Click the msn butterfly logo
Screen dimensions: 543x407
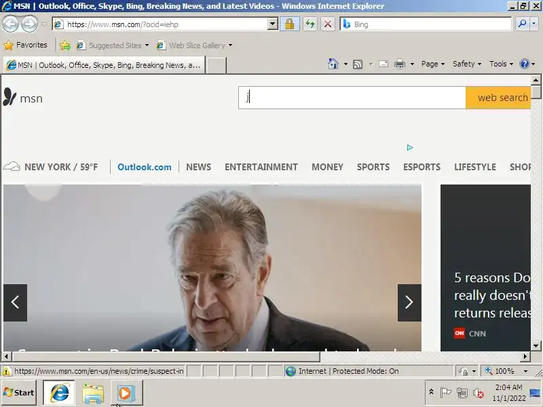pos(23,97)
